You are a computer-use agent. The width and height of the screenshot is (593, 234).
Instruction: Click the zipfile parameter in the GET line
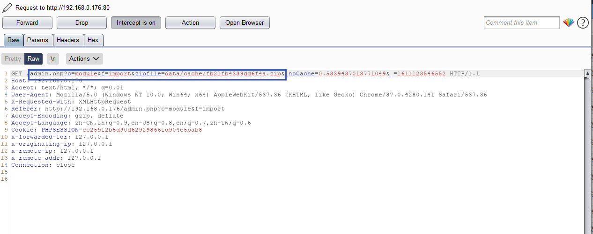(148, 73)
